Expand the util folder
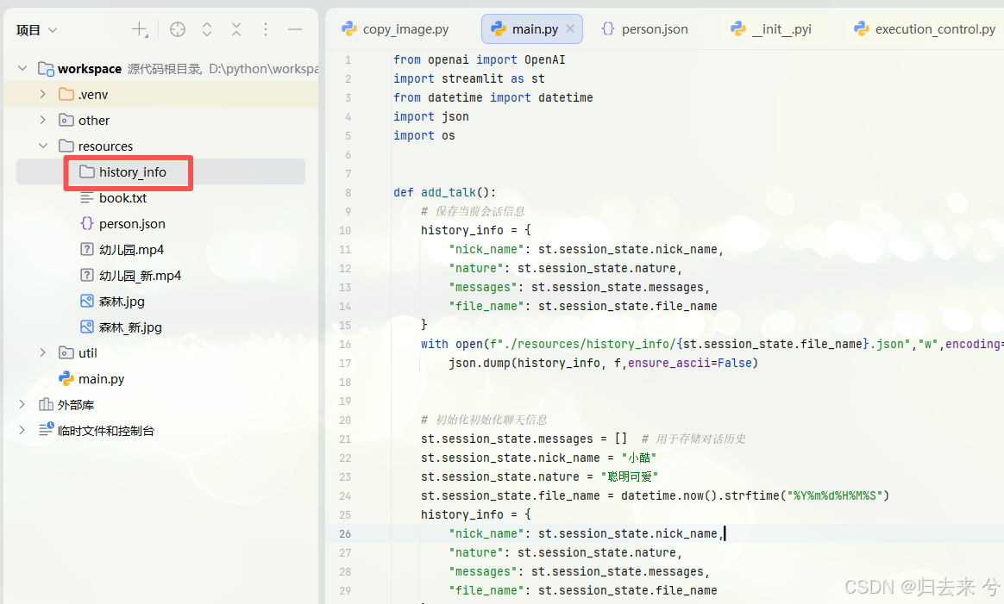The width and height of the screenshot is (1004, 604). 42,352
